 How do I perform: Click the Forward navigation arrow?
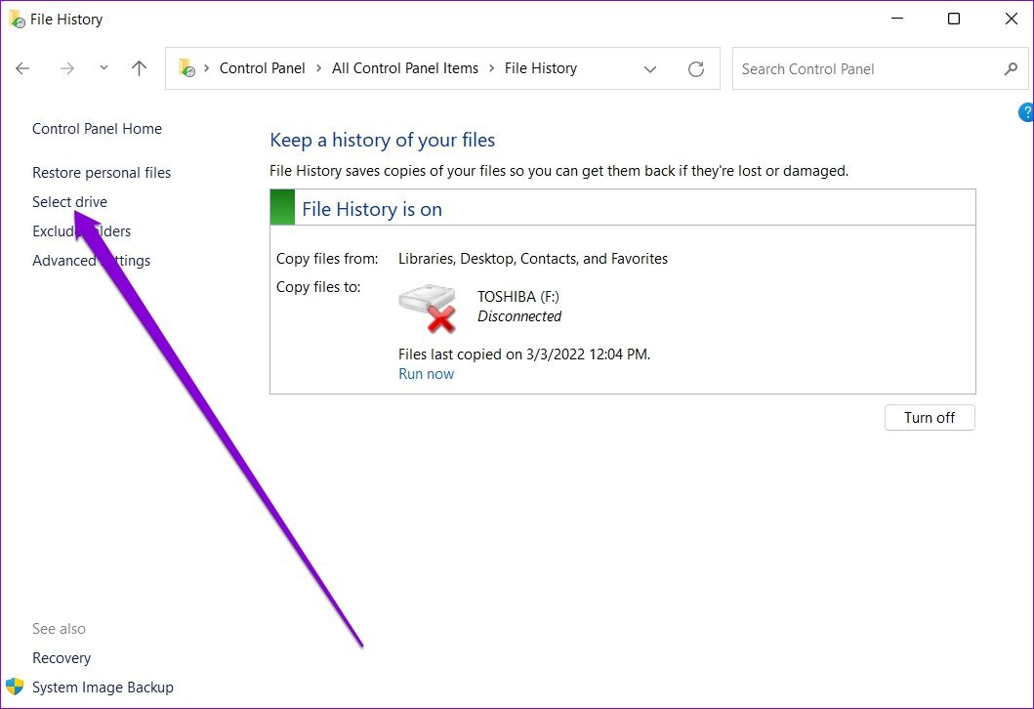[66, 68]
